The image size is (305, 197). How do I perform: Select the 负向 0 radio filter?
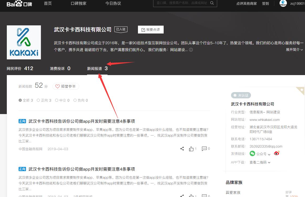click(81, 100)
